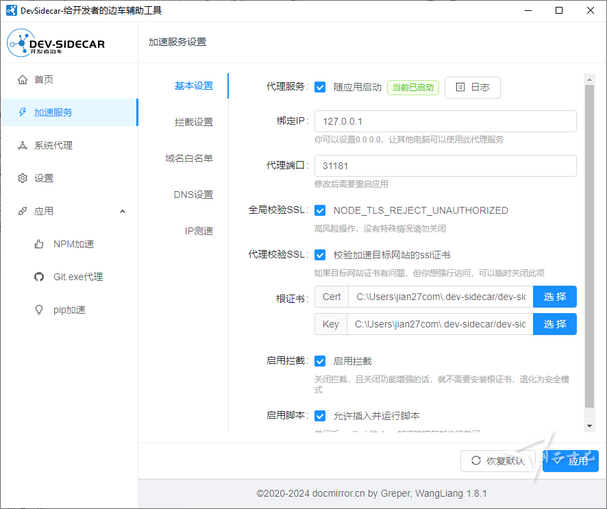This screenshot has width=607, height=509.
Task: Click the 代理端口 input field
Action: point(445,166)
